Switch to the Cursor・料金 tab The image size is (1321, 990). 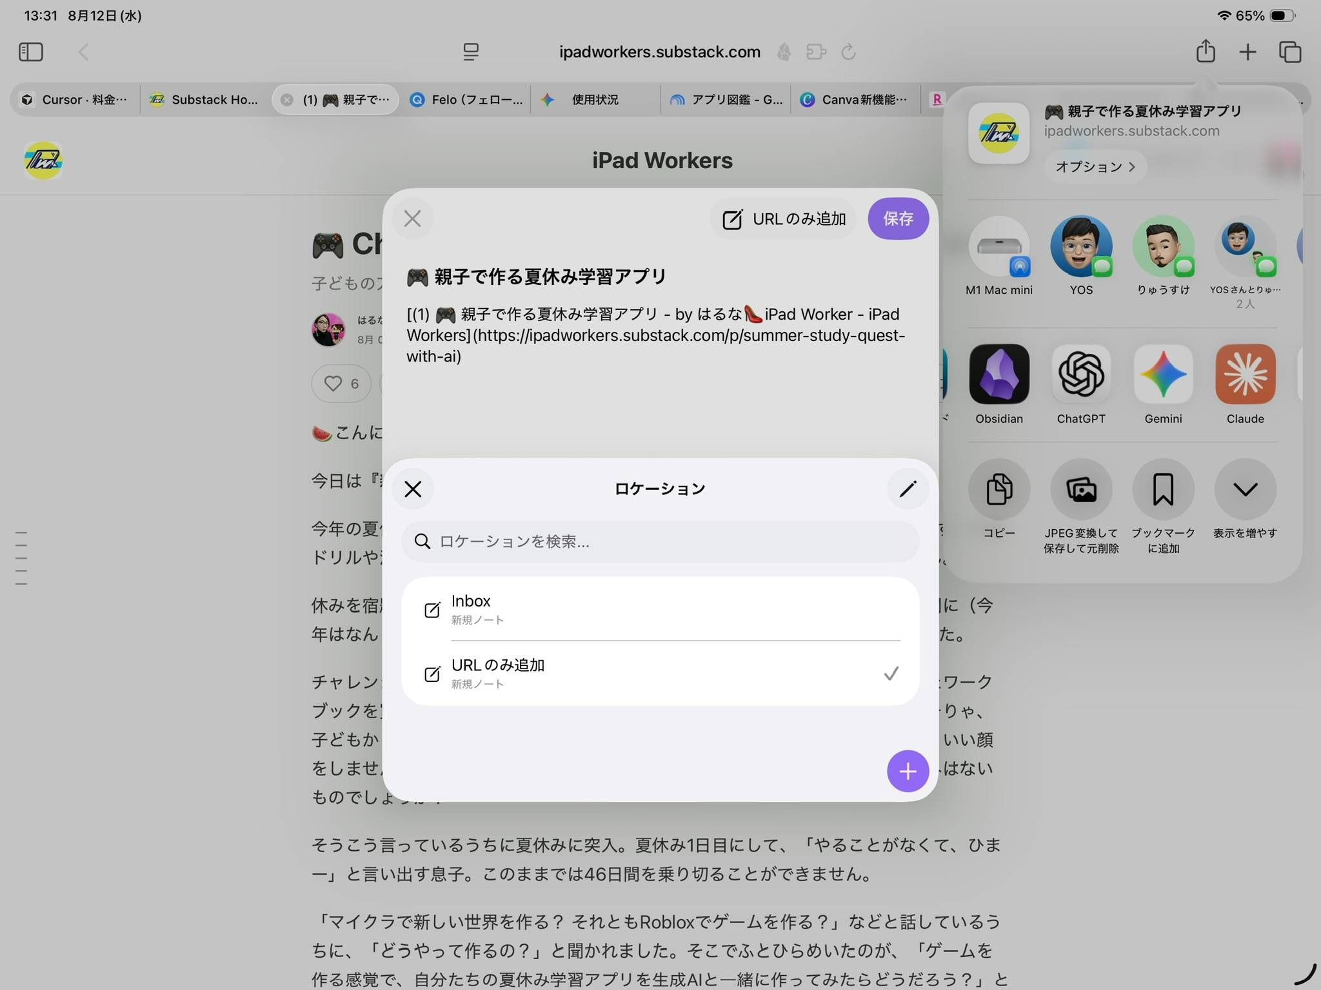(x=75, y=100)
